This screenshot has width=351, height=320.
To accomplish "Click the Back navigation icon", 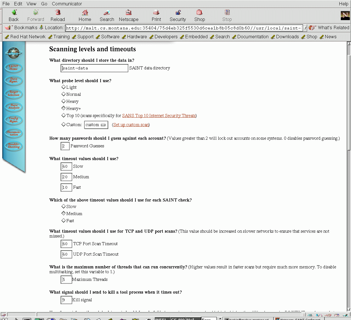I will coord(14,13).
